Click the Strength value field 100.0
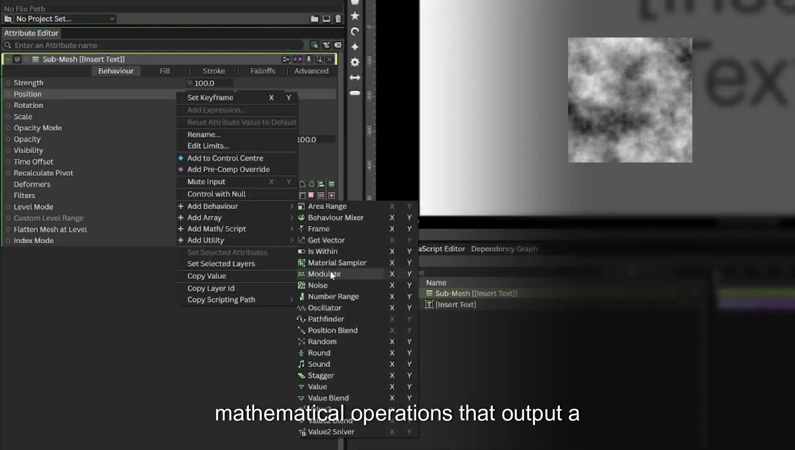 (x=210, y=83)
